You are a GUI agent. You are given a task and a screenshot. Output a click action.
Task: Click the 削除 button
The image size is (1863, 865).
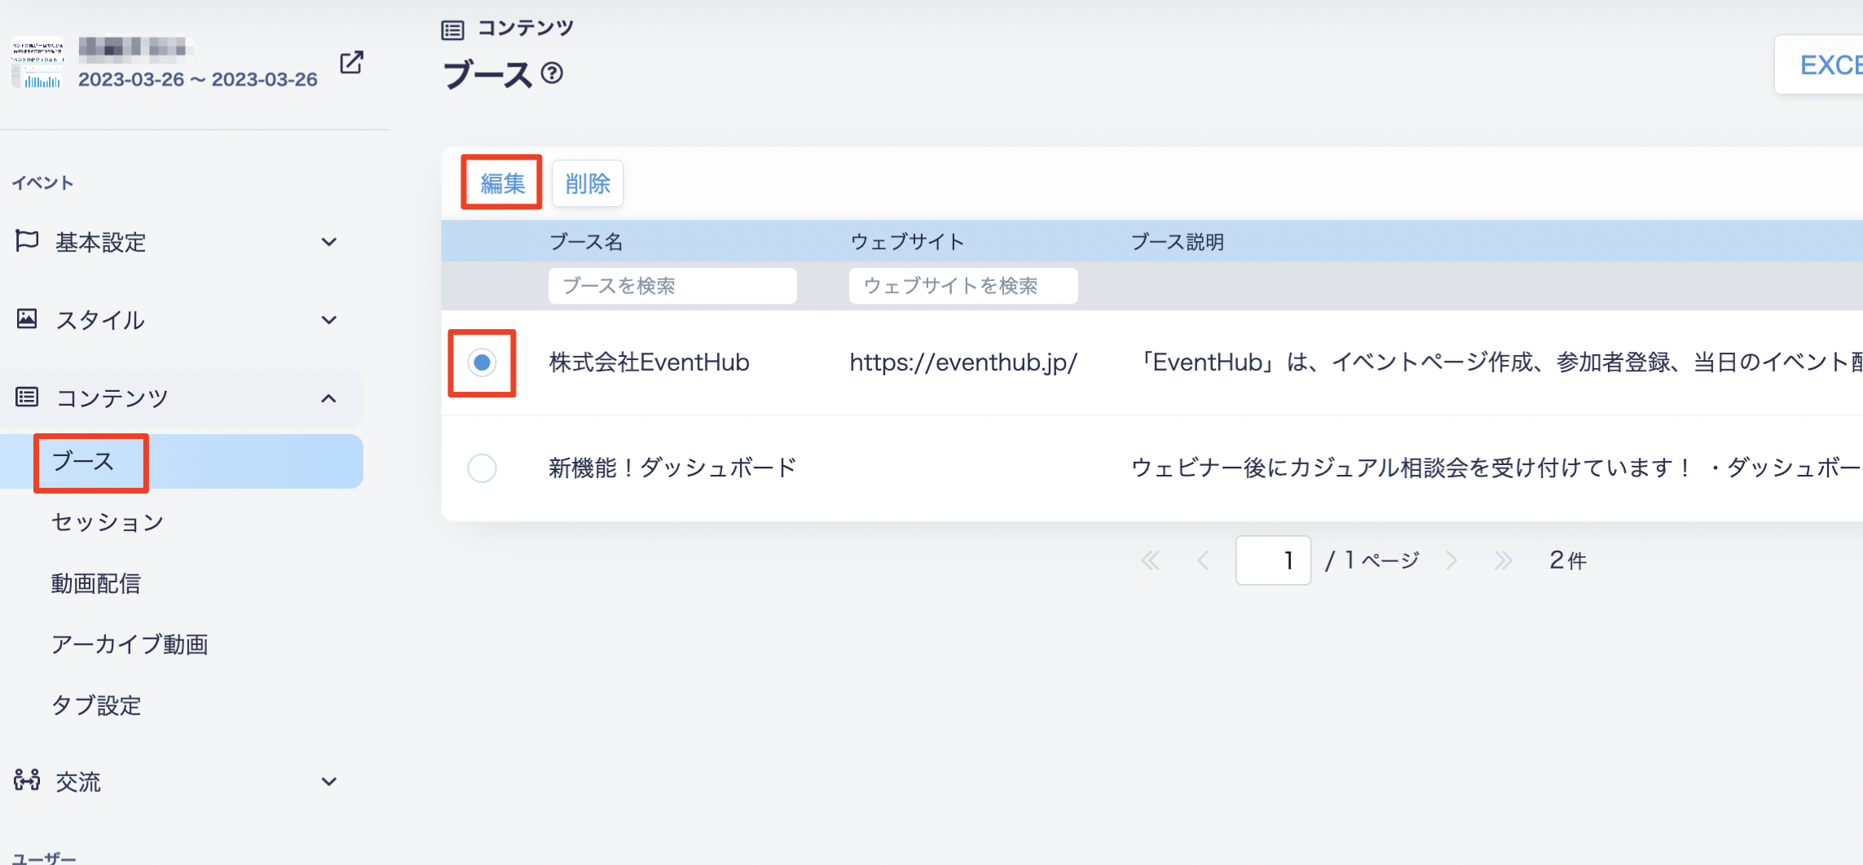tap(588, 183)
